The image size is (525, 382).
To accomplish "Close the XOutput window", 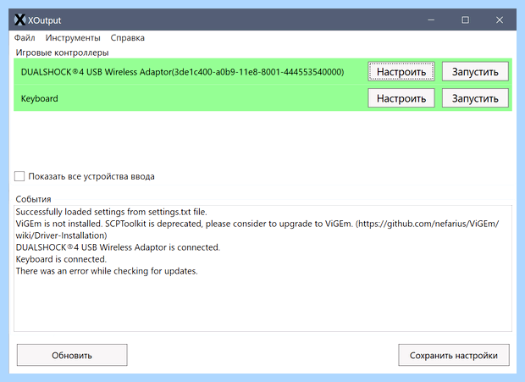I will coord(500,20).
